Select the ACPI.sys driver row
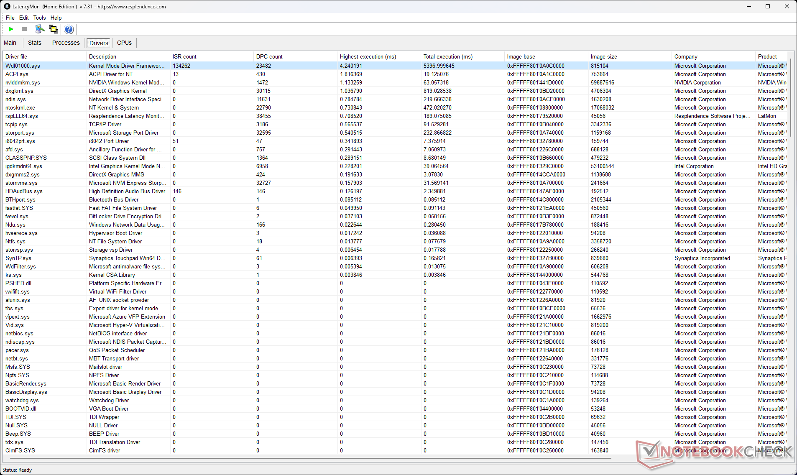 (395, 74)
